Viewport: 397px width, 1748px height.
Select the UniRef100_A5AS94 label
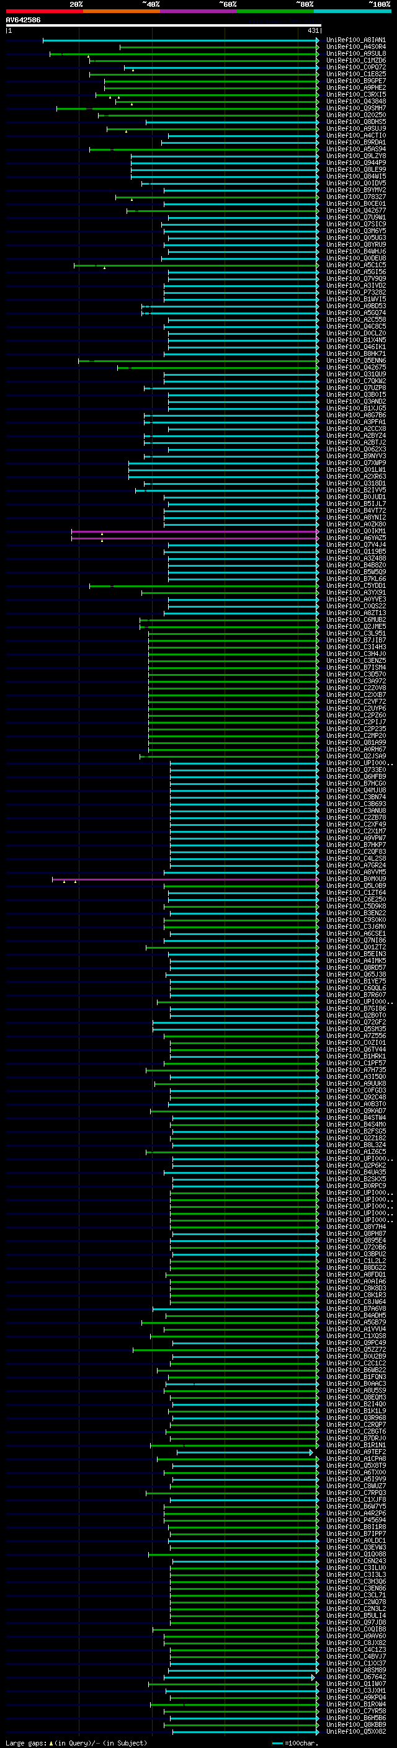tap(356, 149)
